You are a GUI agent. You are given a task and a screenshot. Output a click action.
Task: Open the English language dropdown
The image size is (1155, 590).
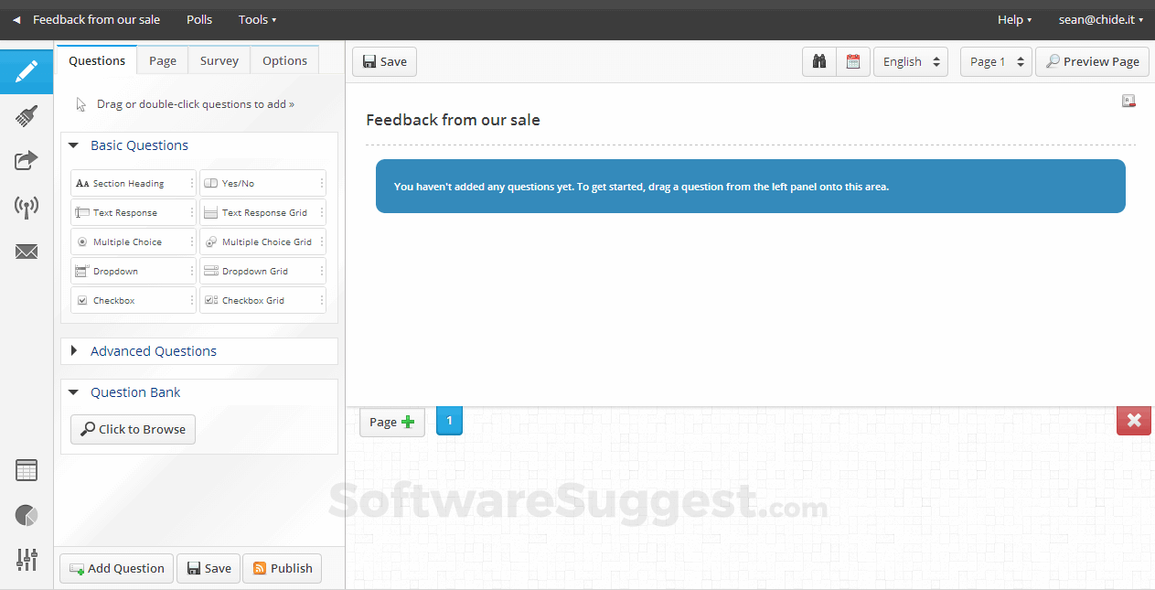[x=911, y=61]
